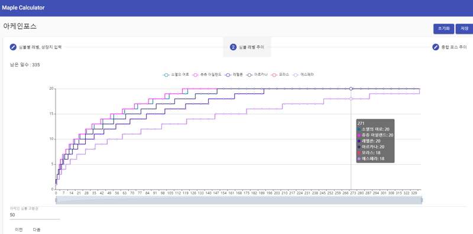Click the 다음 next button
This screenshot has width=473, height=234.
37,230
